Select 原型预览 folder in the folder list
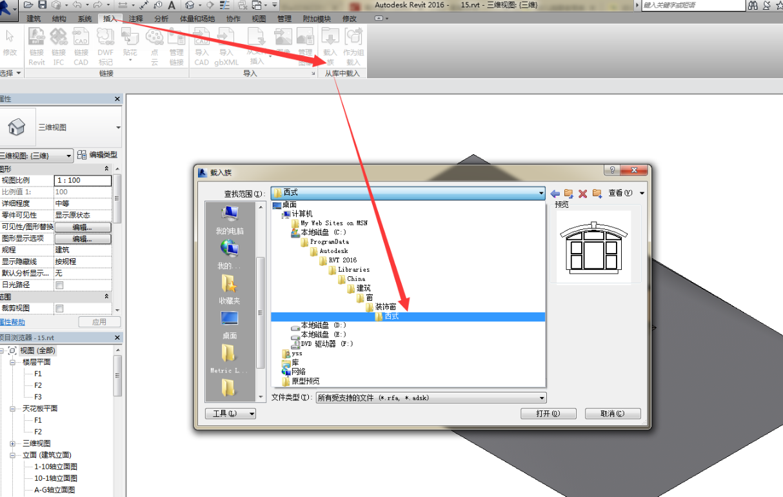The height and width of the screenshot is (497, 783). [305, 381]
